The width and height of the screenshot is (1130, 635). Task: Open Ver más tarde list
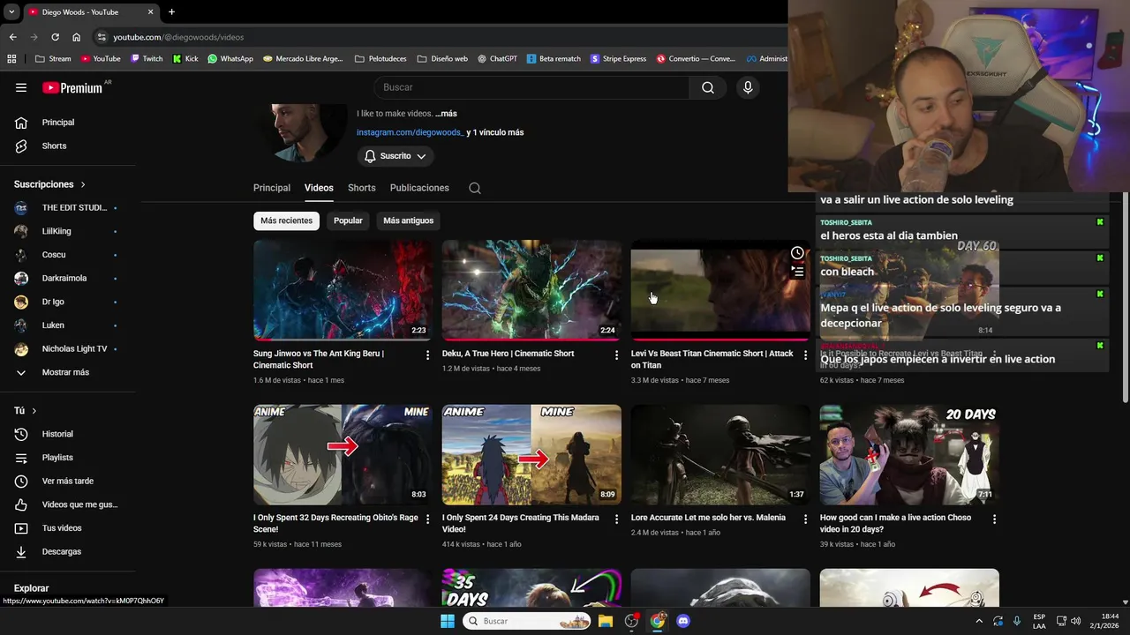point(67,481)
